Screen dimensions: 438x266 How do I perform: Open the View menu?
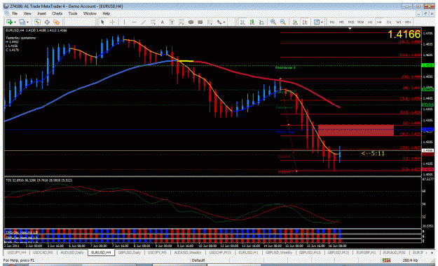coord(27,13)
